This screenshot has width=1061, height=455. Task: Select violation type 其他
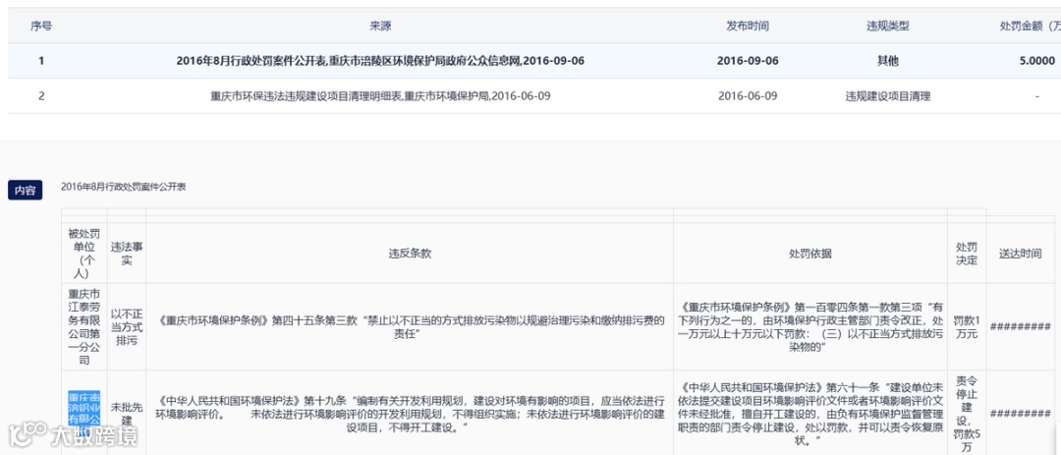point(888,61)
